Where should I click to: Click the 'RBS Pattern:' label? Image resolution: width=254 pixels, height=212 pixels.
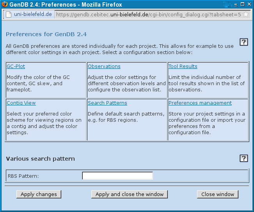(x=23, y=176)
